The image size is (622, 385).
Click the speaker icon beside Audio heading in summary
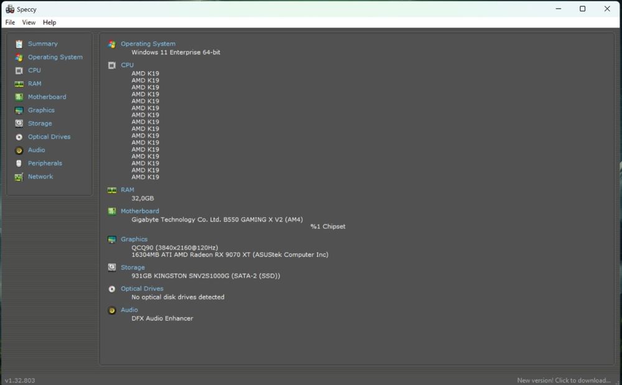[x=112, y=310]
